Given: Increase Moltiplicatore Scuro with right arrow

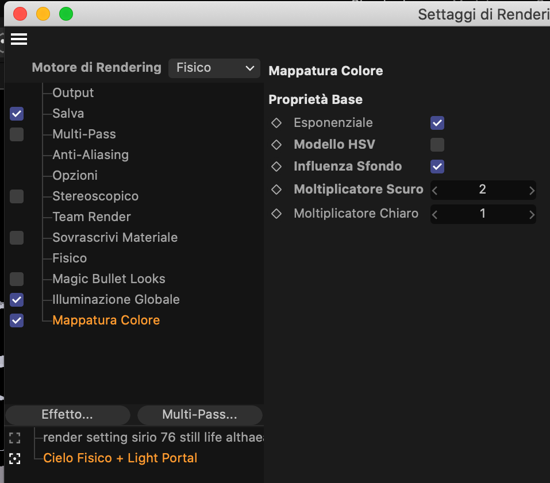Looking at the screenshot, I should point(532,190).
